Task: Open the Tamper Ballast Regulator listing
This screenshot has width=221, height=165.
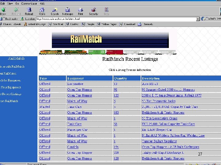Action: coord(159,141)
